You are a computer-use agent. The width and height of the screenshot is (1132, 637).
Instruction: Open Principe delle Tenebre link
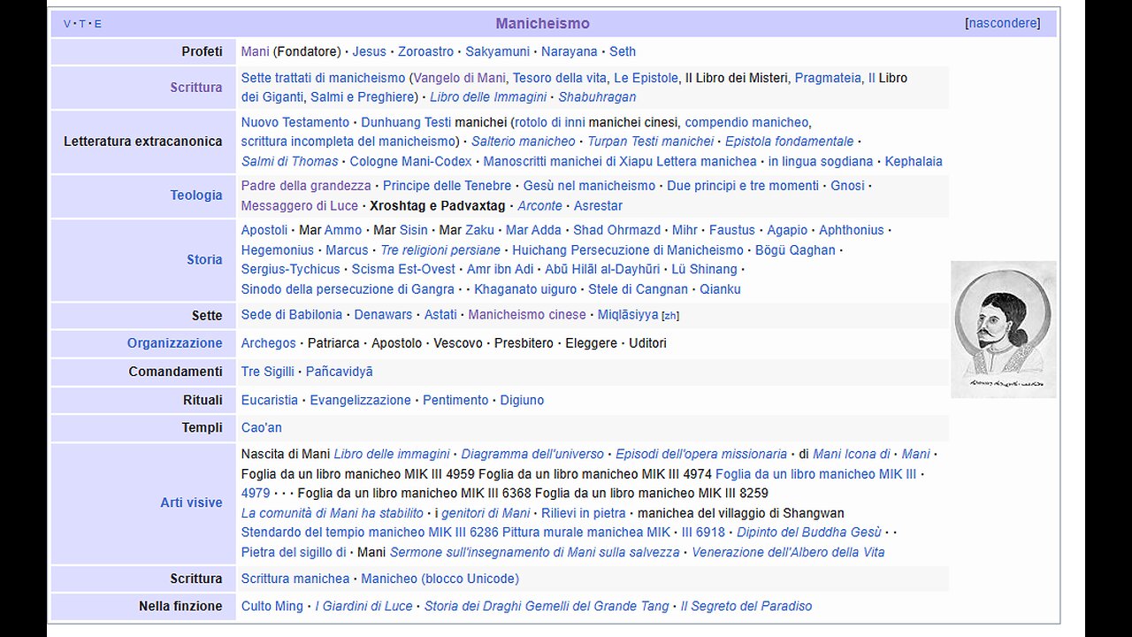pos(447,186)
